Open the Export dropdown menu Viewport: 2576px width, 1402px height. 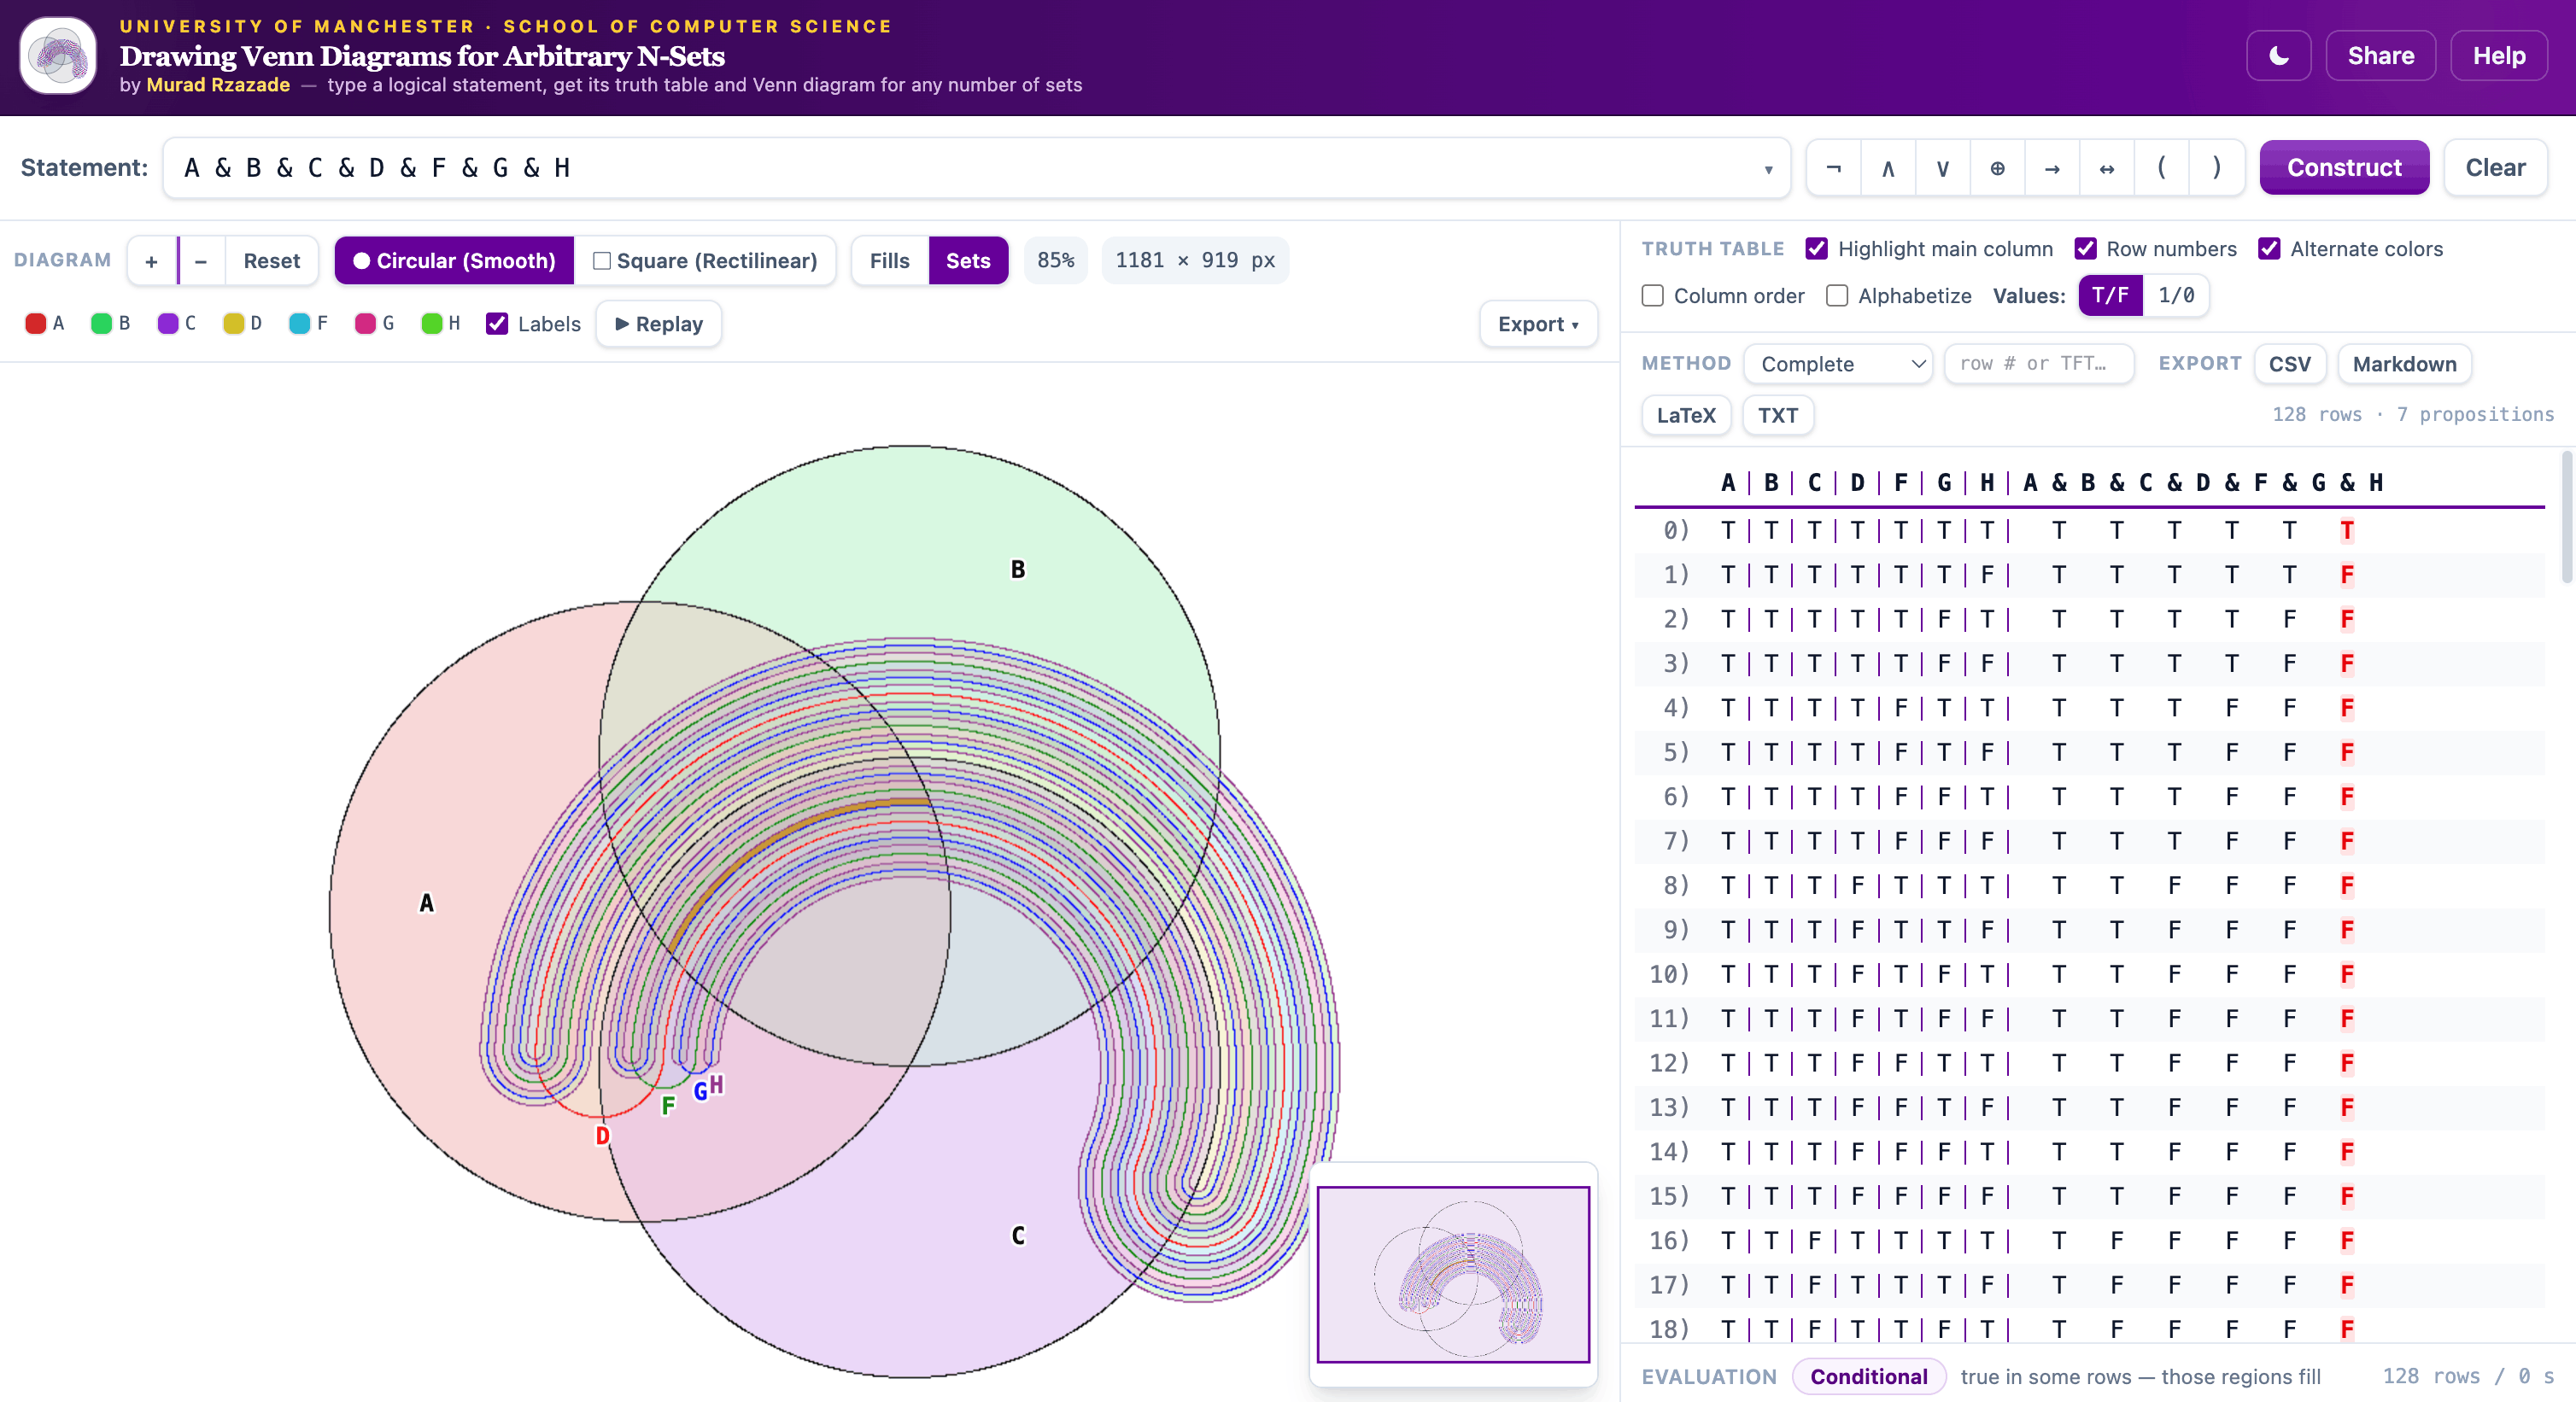coord(1538,324)
